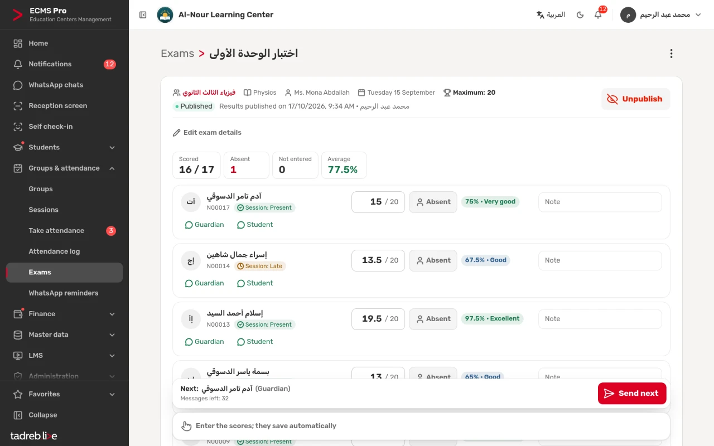Viewport: 714px width, 446px height.
Task: Message Student إسراء جمال شاهين
Action: coord(255,283)
